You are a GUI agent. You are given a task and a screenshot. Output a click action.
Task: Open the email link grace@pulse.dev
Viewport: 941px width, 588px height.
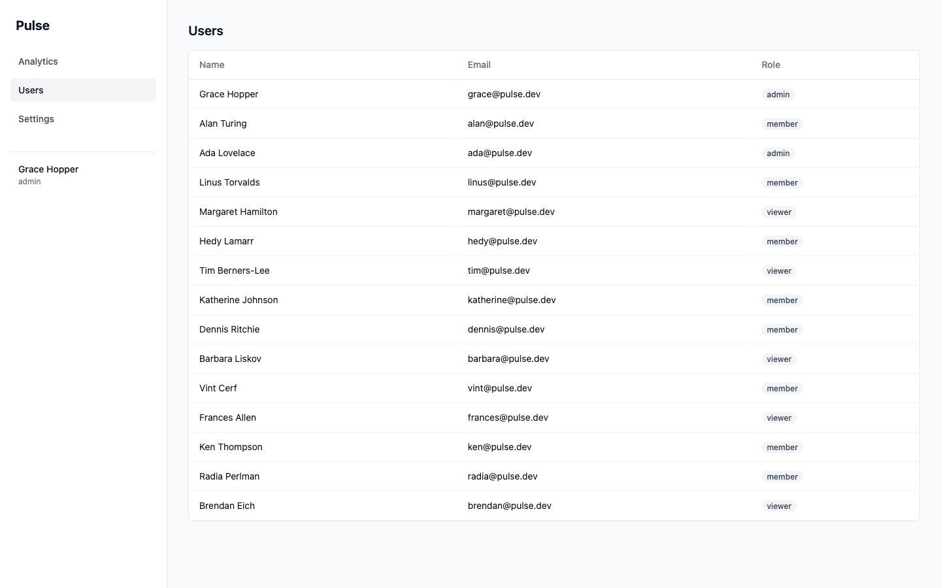pyautogui.click(x=504, y=94)
